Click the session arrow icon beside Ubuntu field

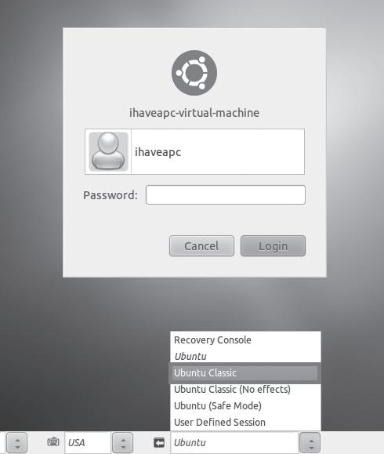[x=159, y=443]
